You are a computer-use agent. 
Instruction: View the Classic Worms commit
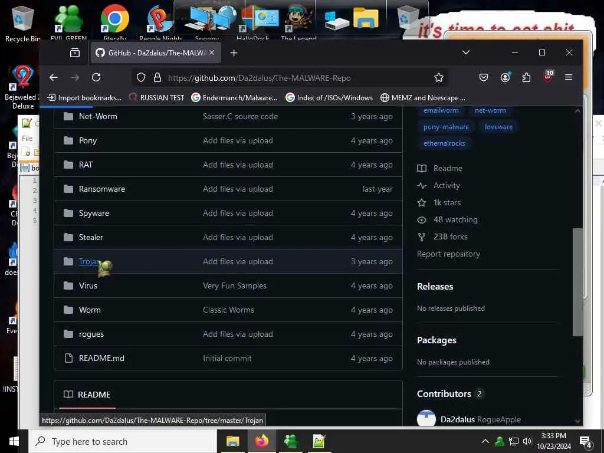coord(228,310)
